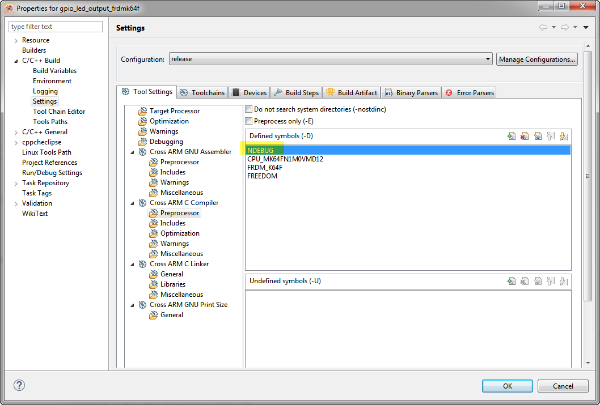Add a new defined symbol
Image resolution: width=600 pixels, height=405 pixels.
511,136
